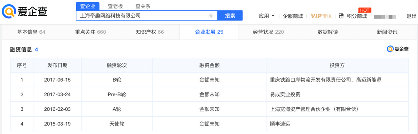The width and height of the screenshot is (418, 134).
Task: Click 金额未知 in the B轮 row
Action: [x=209, y=79]
